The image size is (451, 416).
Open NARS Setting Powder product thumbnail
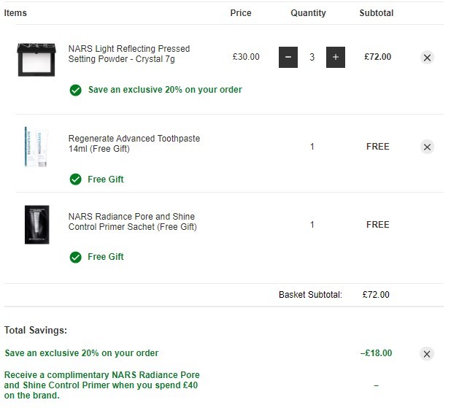[x=36, y=60]
